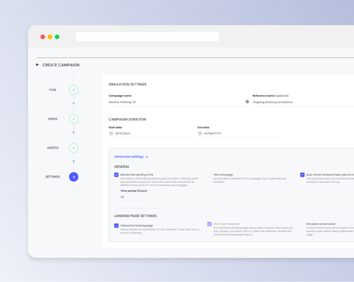Click the Campaign name info icon

[247, 102]
